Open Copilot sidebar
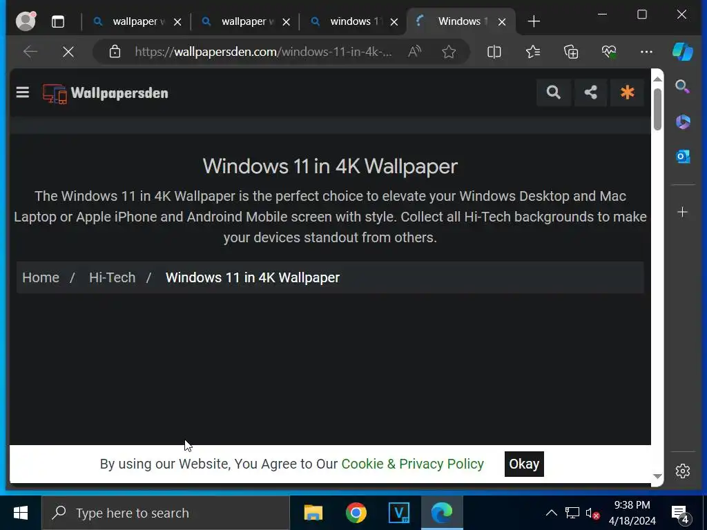 [x=683, y=51]
